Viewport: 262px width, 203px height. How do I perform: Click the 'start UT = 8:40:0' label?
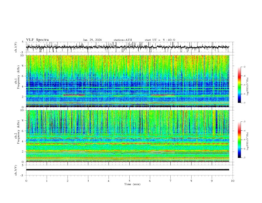pos(160,40)
